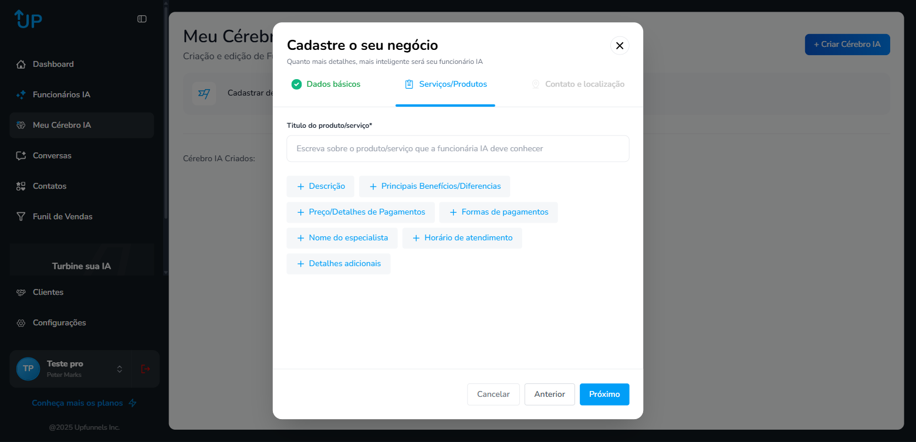Expand Horário de atendimento field
916x442 pixels.
click(462, 238)
